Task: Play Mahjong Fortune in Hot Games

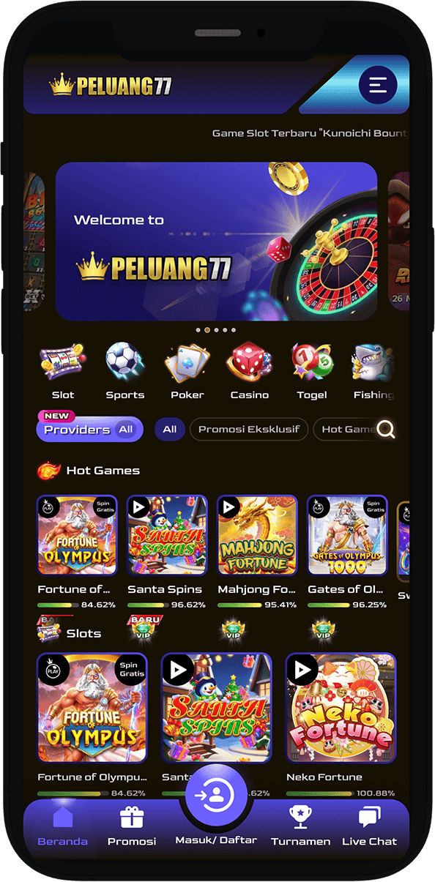Action: point(257,536)
